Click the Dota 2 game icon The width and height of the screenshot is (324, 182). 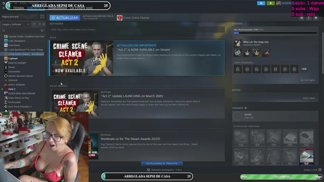6,89
